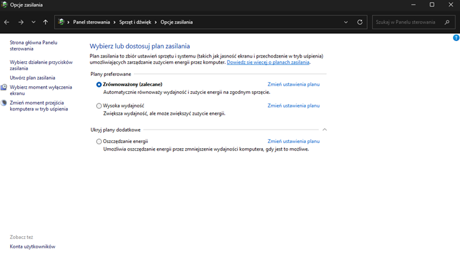Screen dimensions: 460x256
Task: Click the search magnifier icon
Action: click(447, 22)
